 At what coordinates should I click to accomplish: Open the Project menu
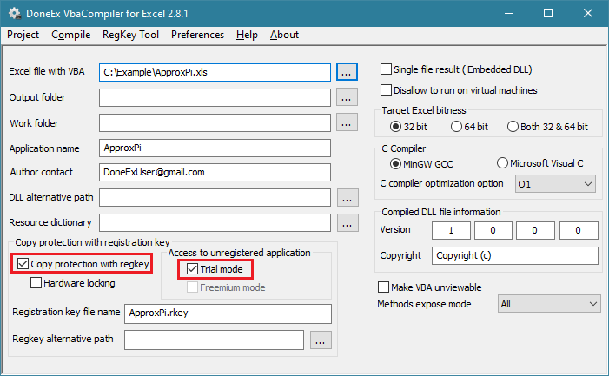pos(23,35)
